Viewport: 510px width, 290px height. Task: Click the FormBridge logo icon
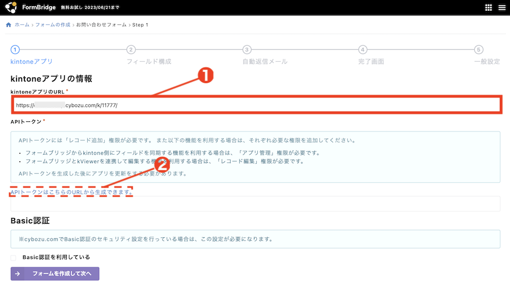point(11,7)
